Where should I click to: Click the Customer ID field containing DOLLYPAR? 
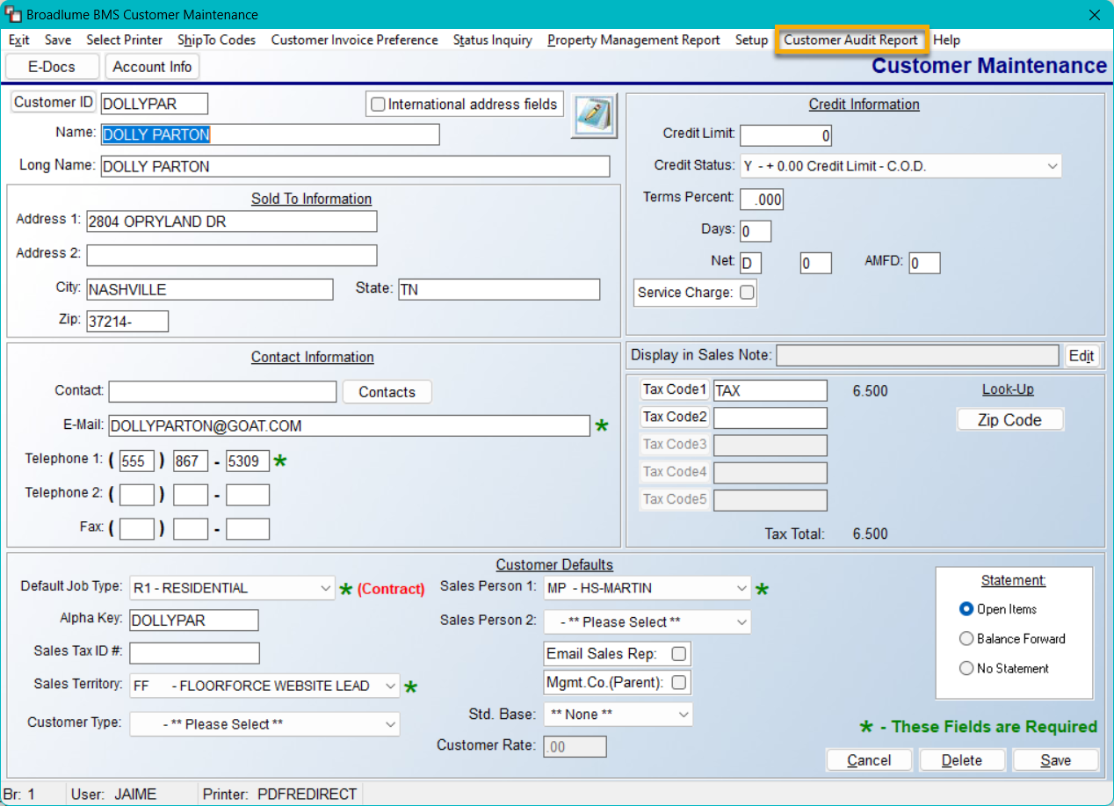(x=155, y=104)
